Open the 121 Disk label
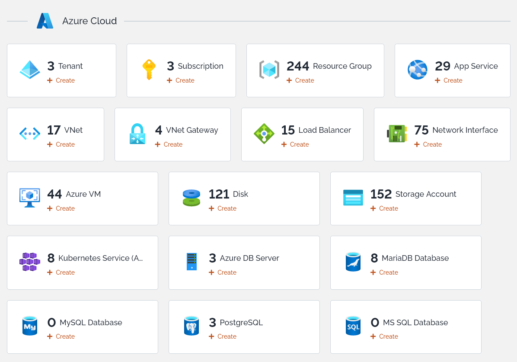 coord(229,194)
